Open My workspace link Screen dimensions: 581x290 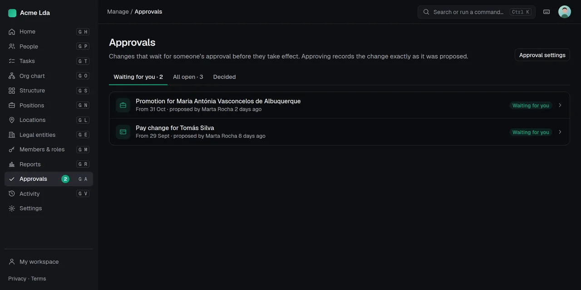(49, 262)
